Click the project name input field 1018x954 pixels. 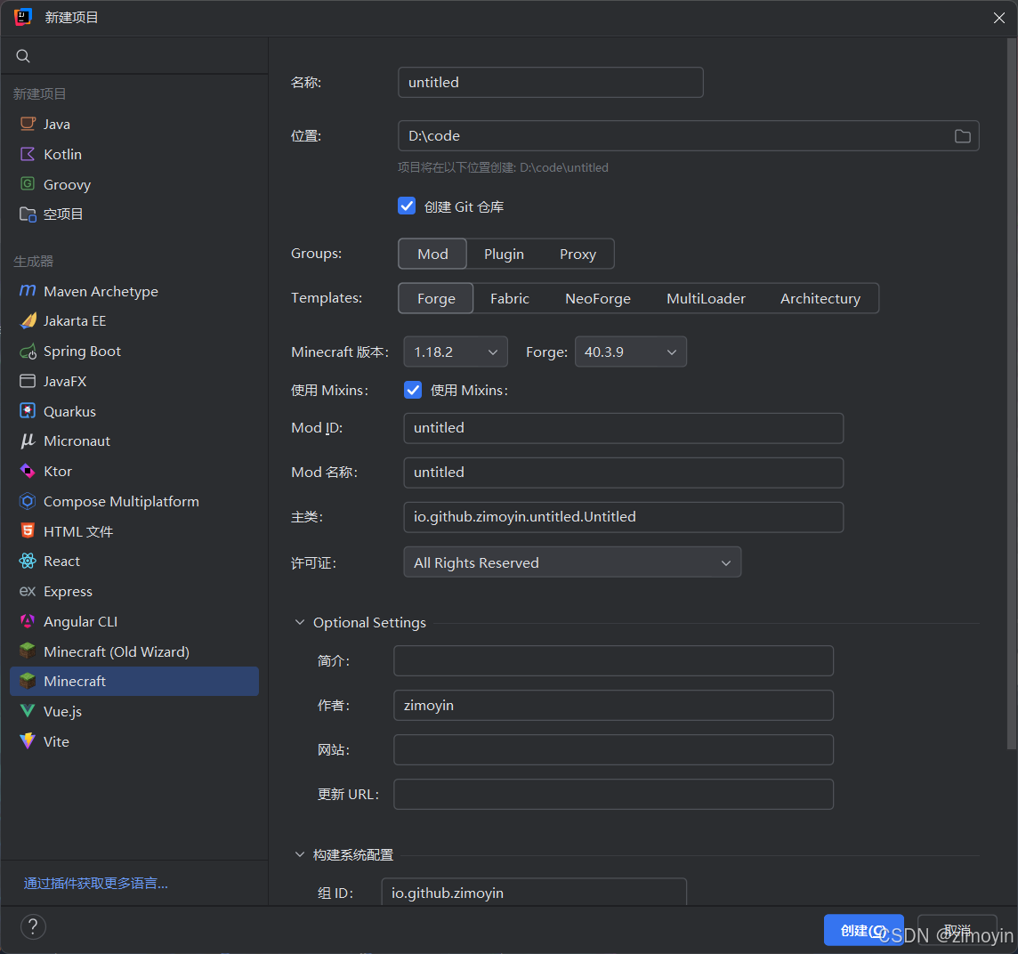pyautogui.click(x=551, y=83)
